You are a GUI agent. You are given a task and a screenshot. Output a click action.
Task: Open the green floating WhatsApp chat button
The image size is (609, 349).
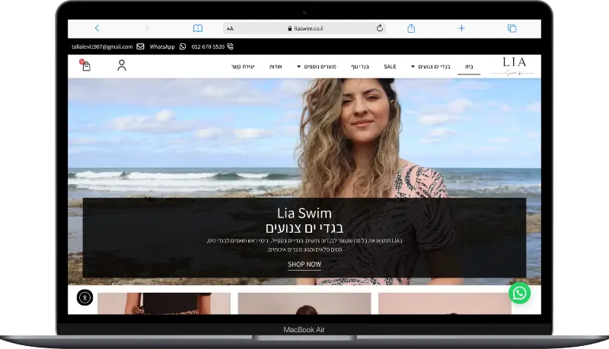point(520,293)
